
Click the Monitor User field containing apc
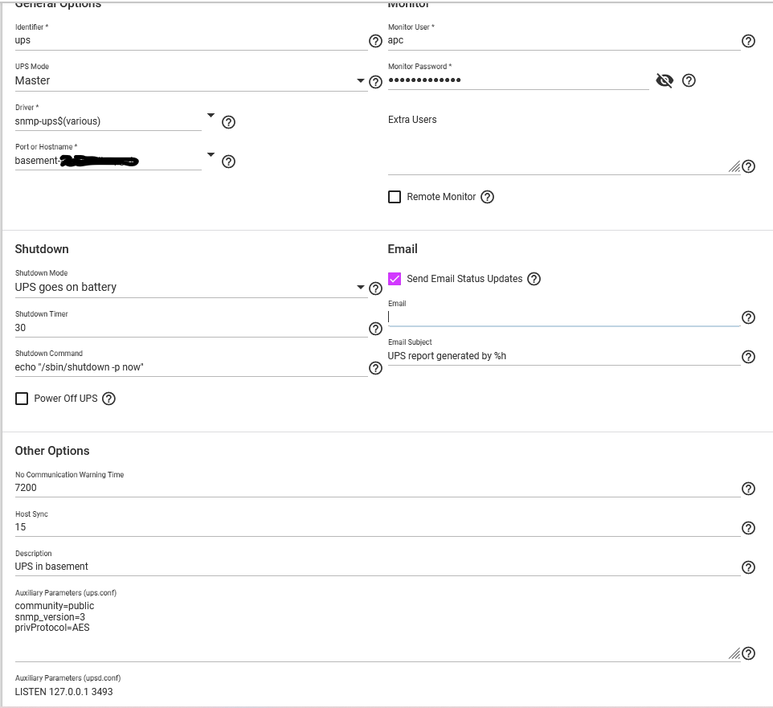click(x=564, y=40)
